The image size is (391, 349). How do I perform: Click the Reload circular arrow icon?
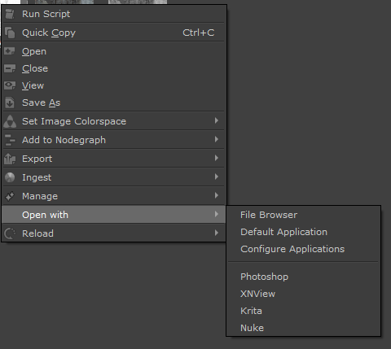pyautogui.click(x=10, y=233)
